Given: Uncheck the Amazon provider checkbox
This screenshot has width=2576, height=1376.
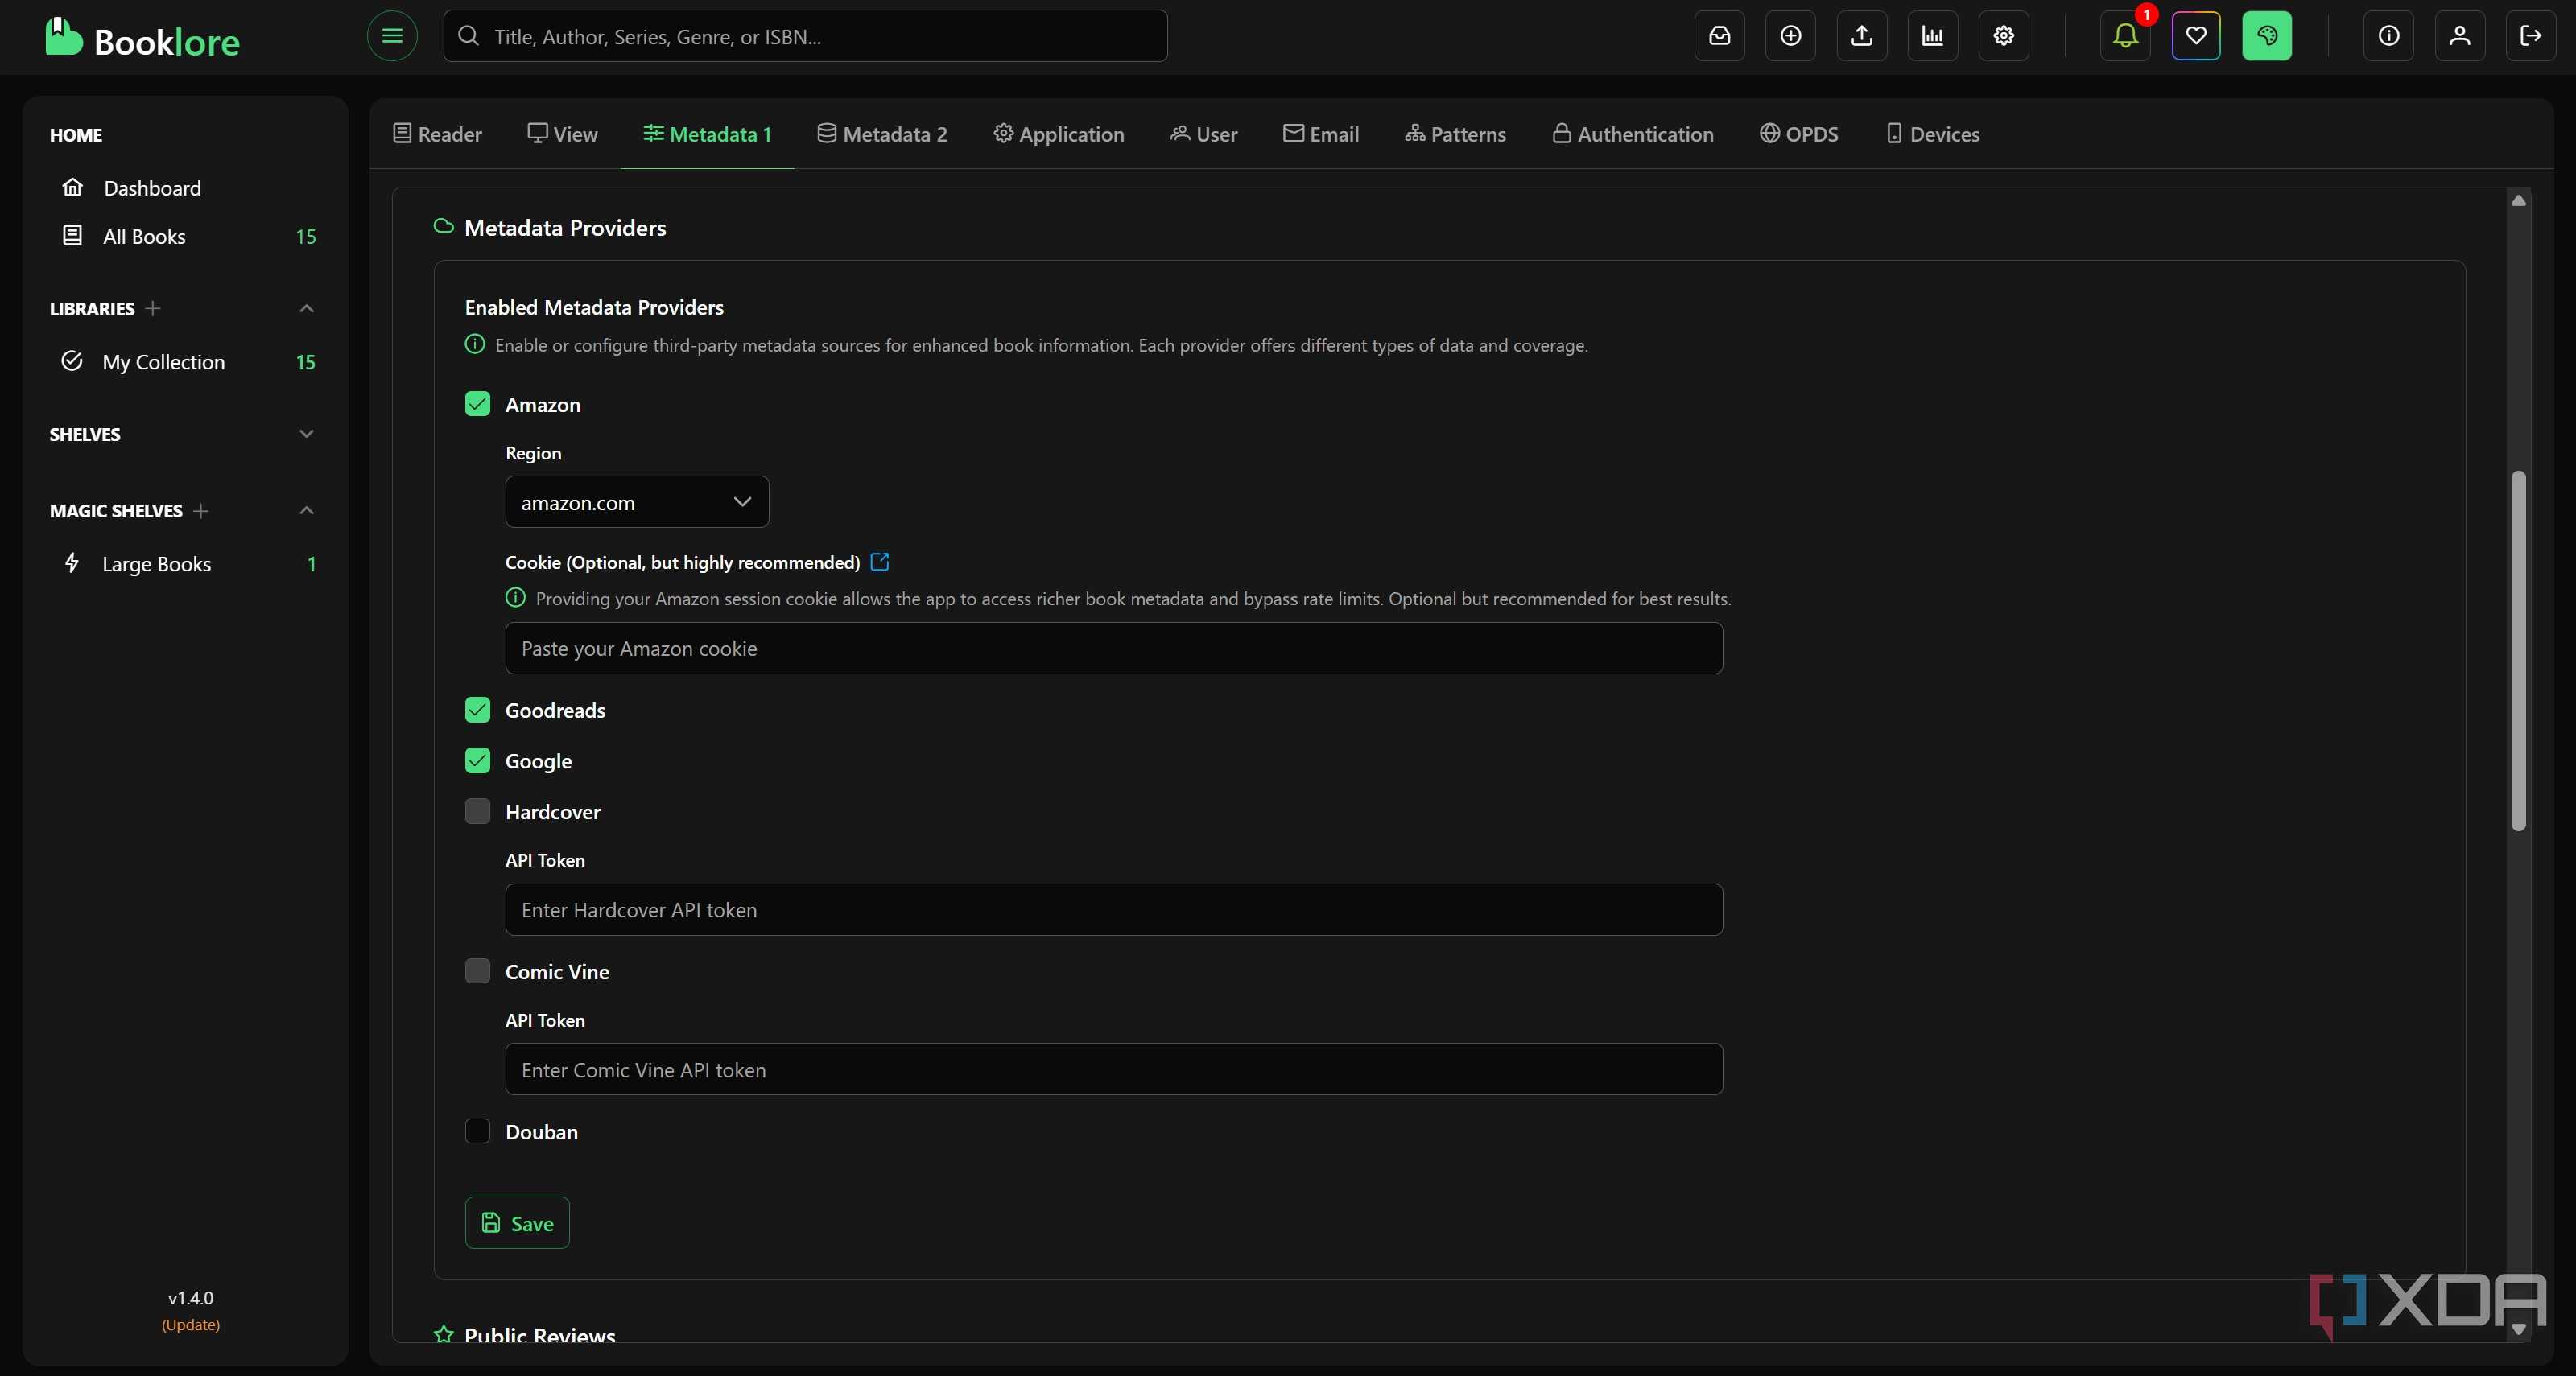Looking at the screenshot, I should point(478,404).
